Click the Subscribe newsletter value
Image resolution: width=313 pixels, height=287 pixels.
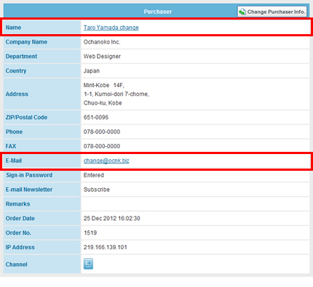pyautogui.click(x=97, y=190)
